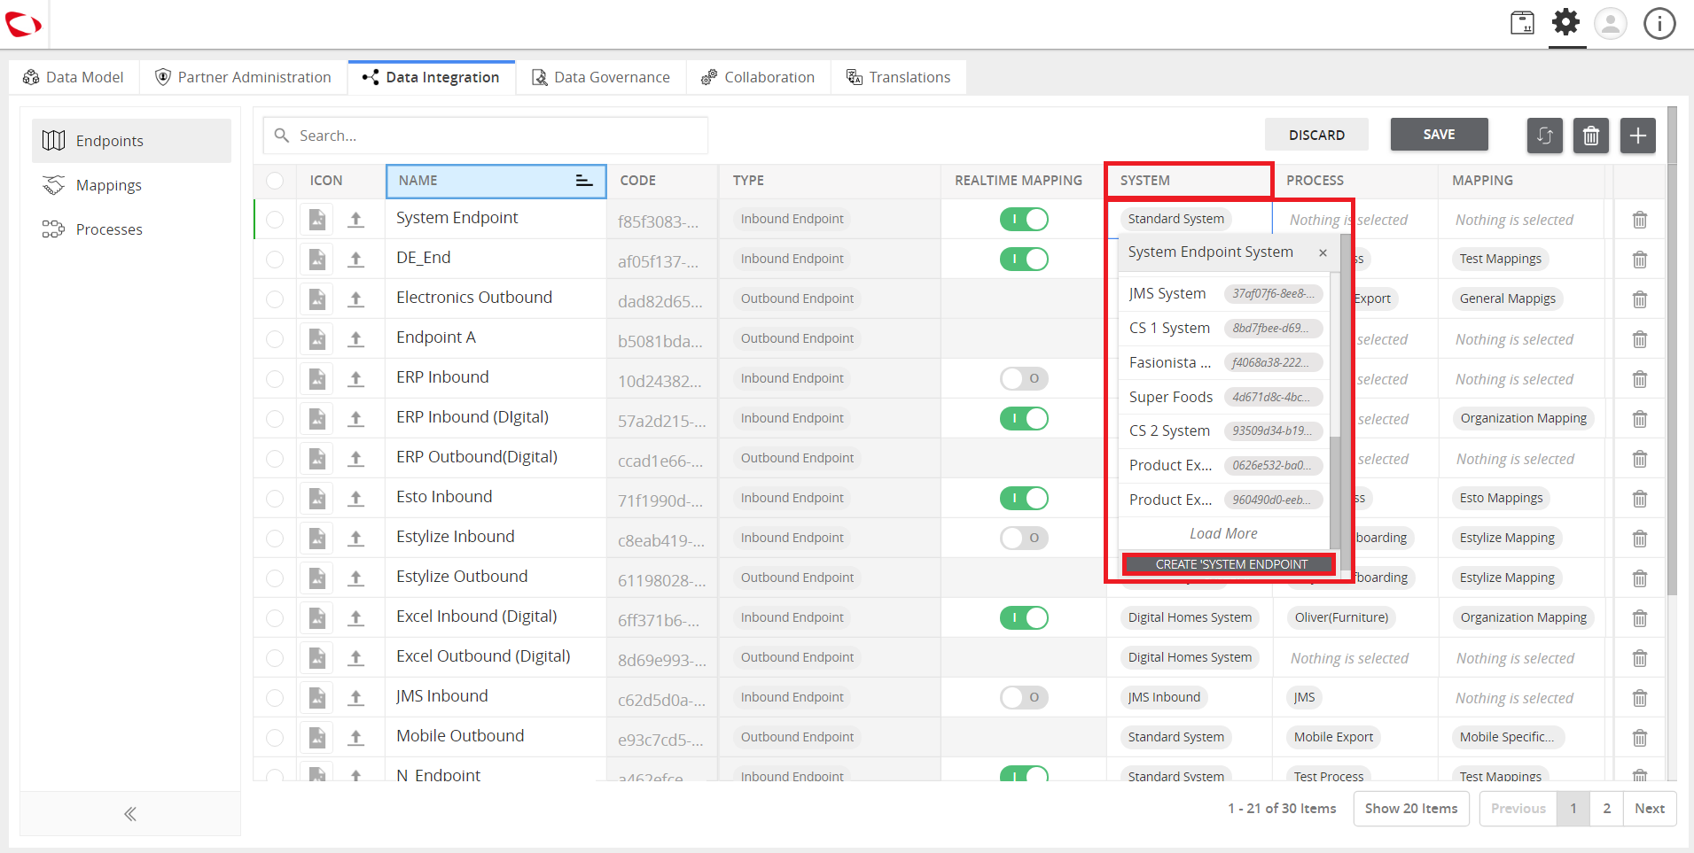The width and height of the screenshot is (1694, 853).
Task: Enable realtime mapping for JMS Inbound
Action: tap(1024, 697)
